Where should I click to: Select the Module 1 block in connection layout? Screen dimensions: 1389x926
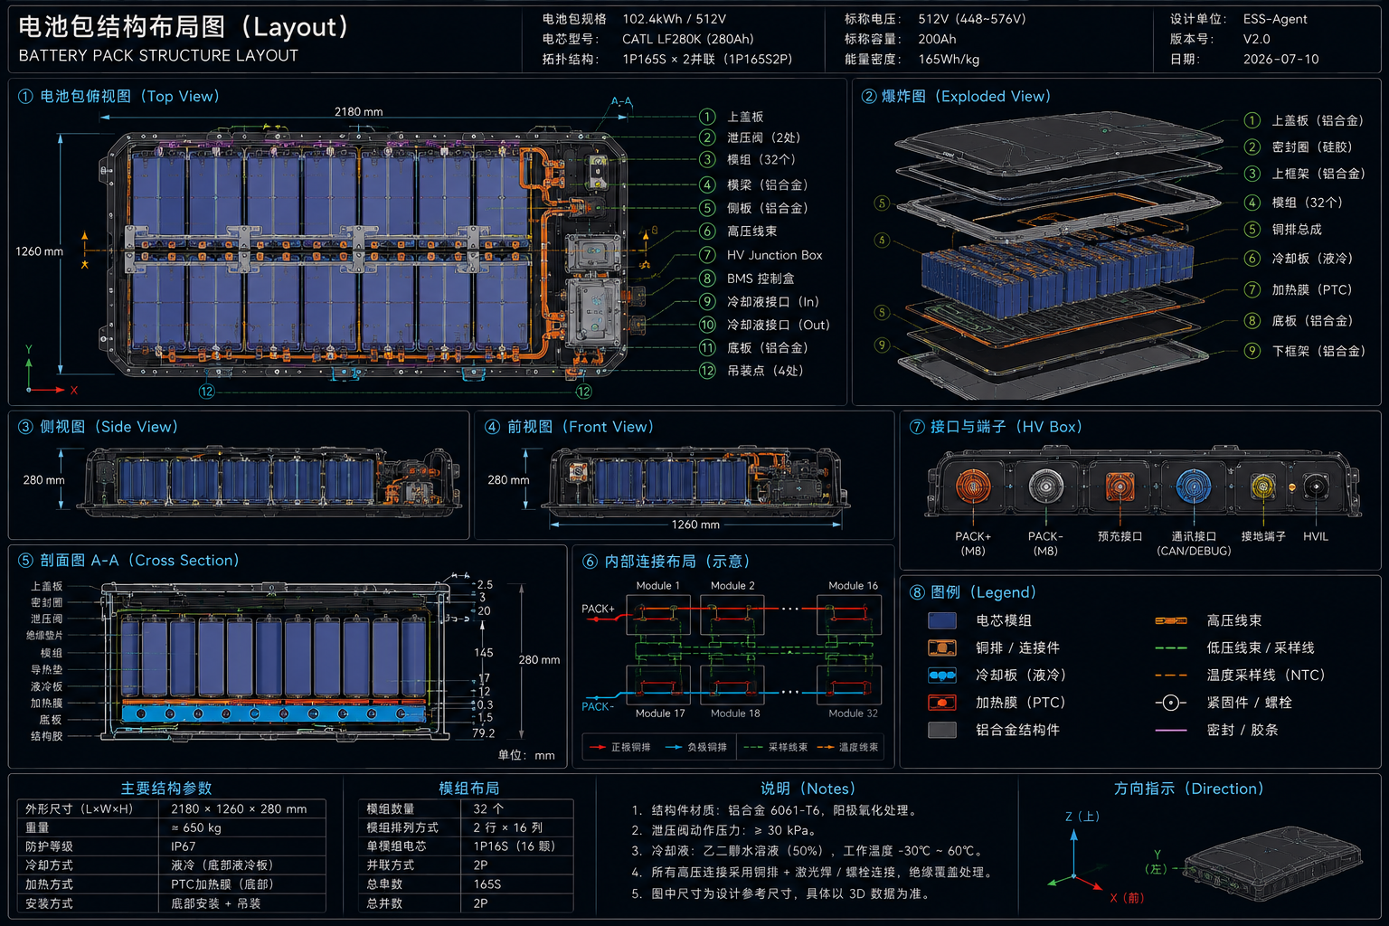coord(658,615)
